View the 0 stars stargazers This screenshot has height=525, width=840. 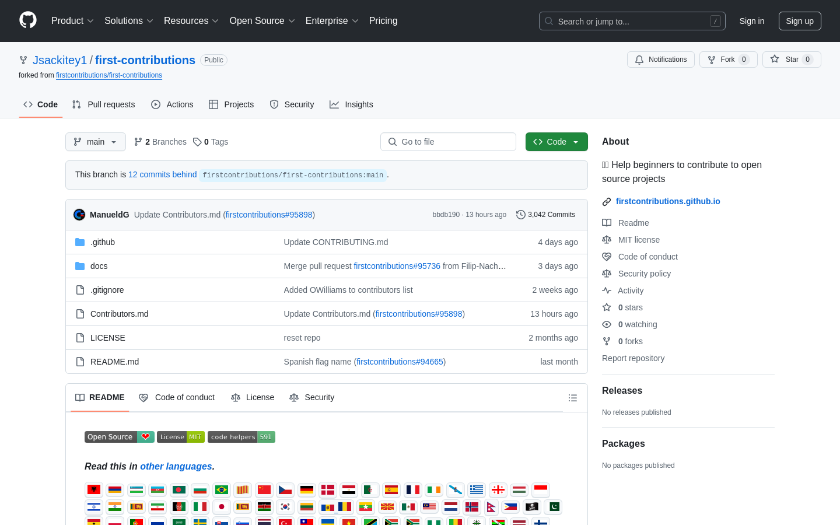pyautogui.click(x=630, y=307)
